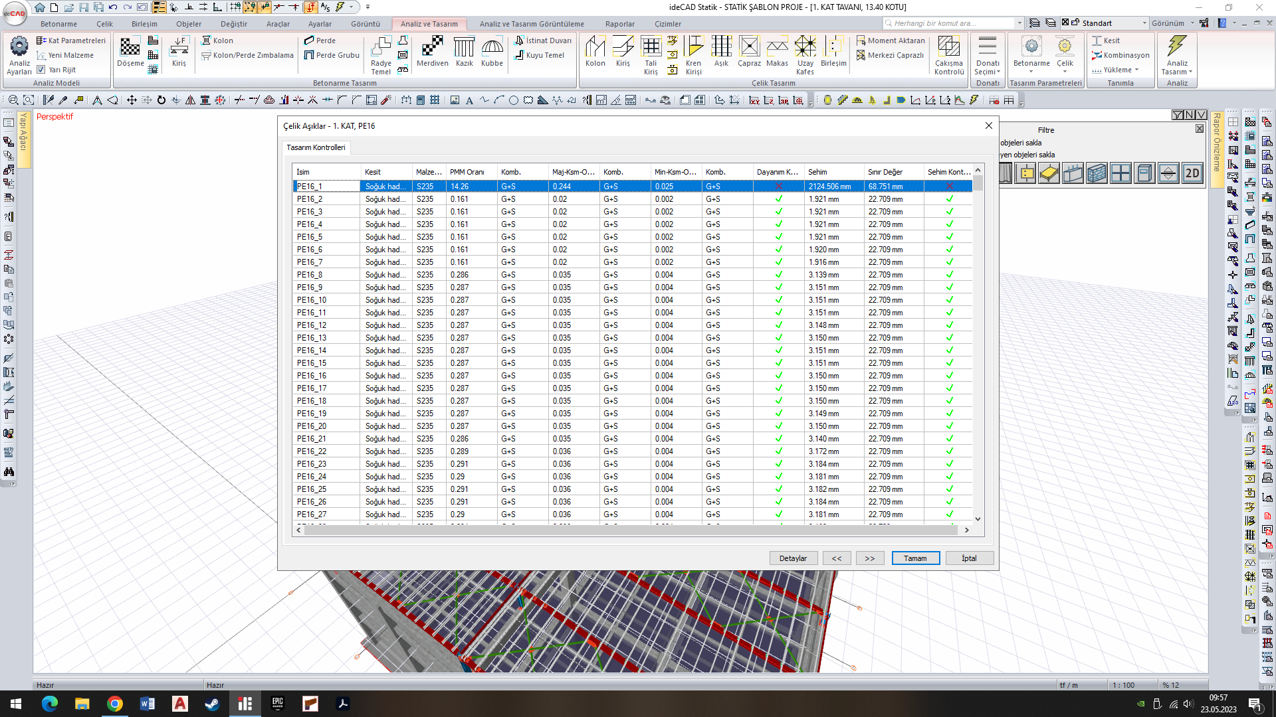Expand Betonarme parameters dropdown arrow
Viewport: 1276px width, 717px height.
(1031, 72)
